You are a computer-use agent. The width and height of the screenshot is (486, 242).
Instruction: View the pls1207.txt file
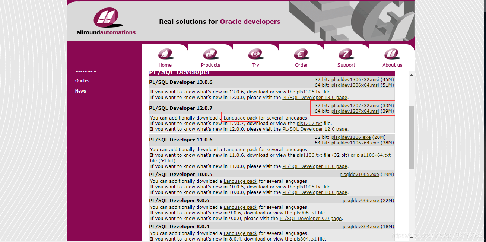pos(309,123)
